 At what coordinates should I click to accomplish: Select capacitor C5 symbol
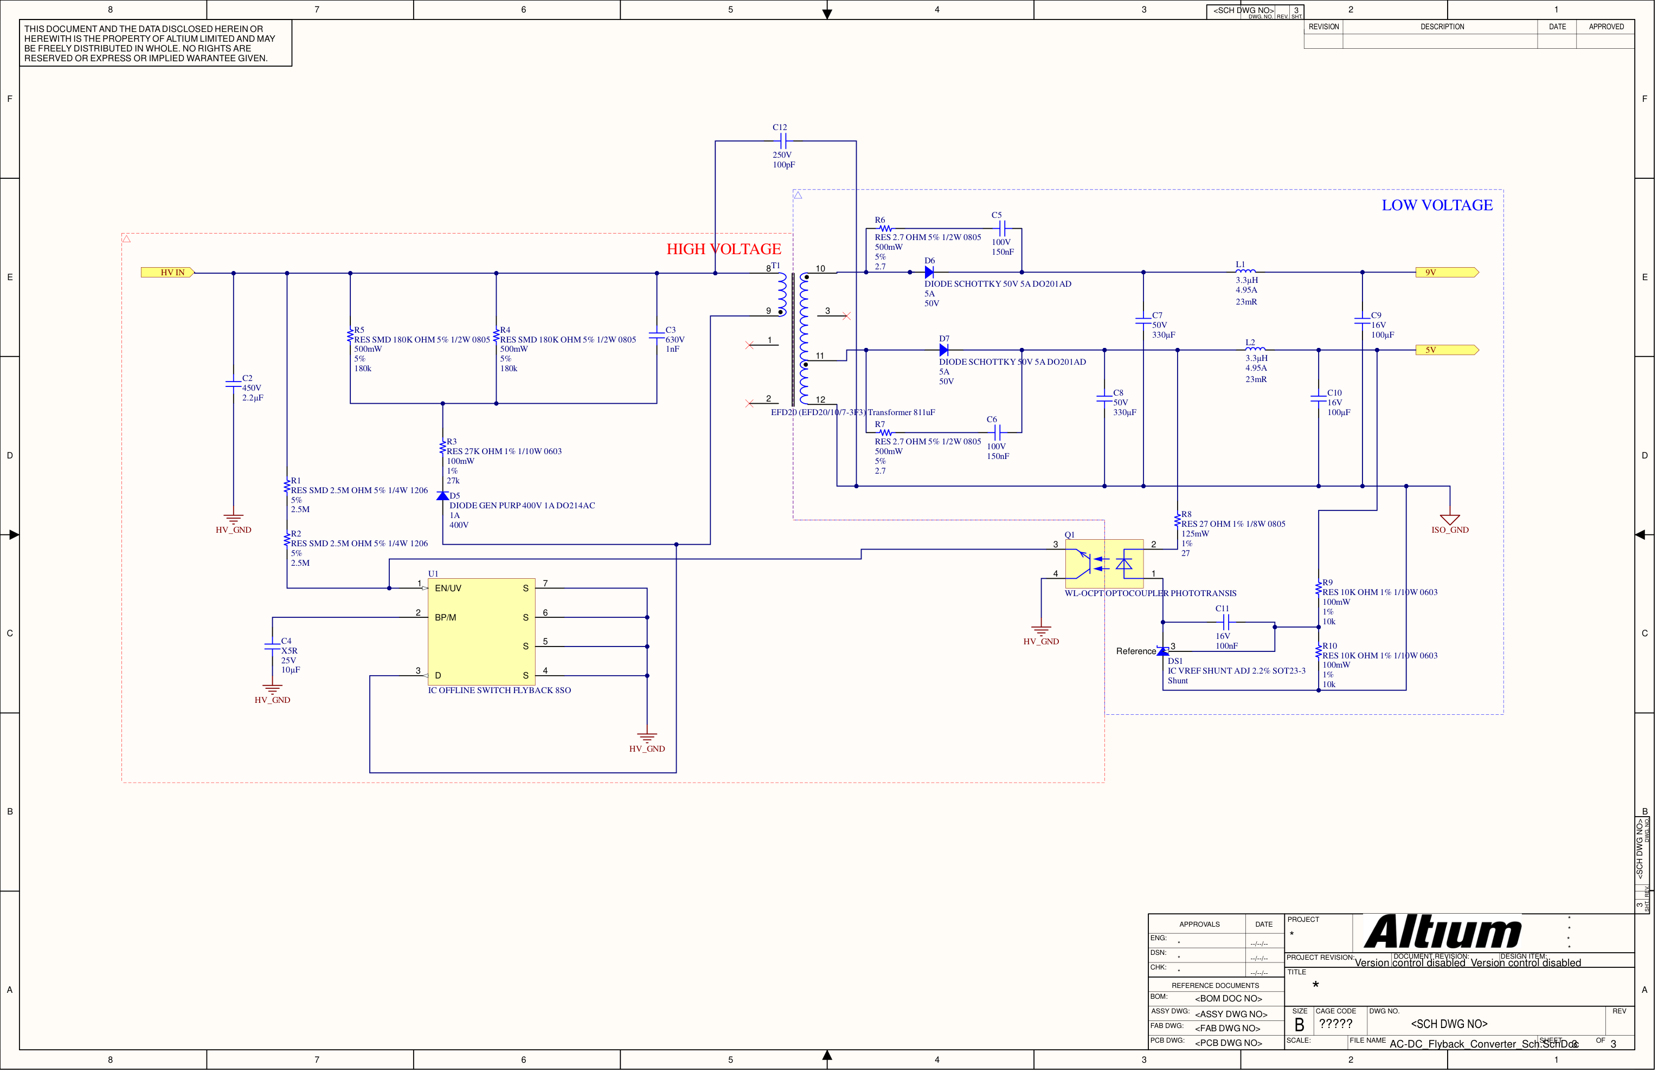[x=1002, y=228]
